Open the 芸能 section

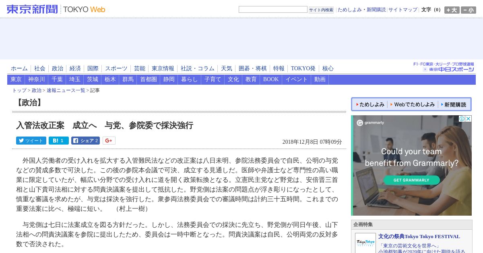(x=140, y=69)
